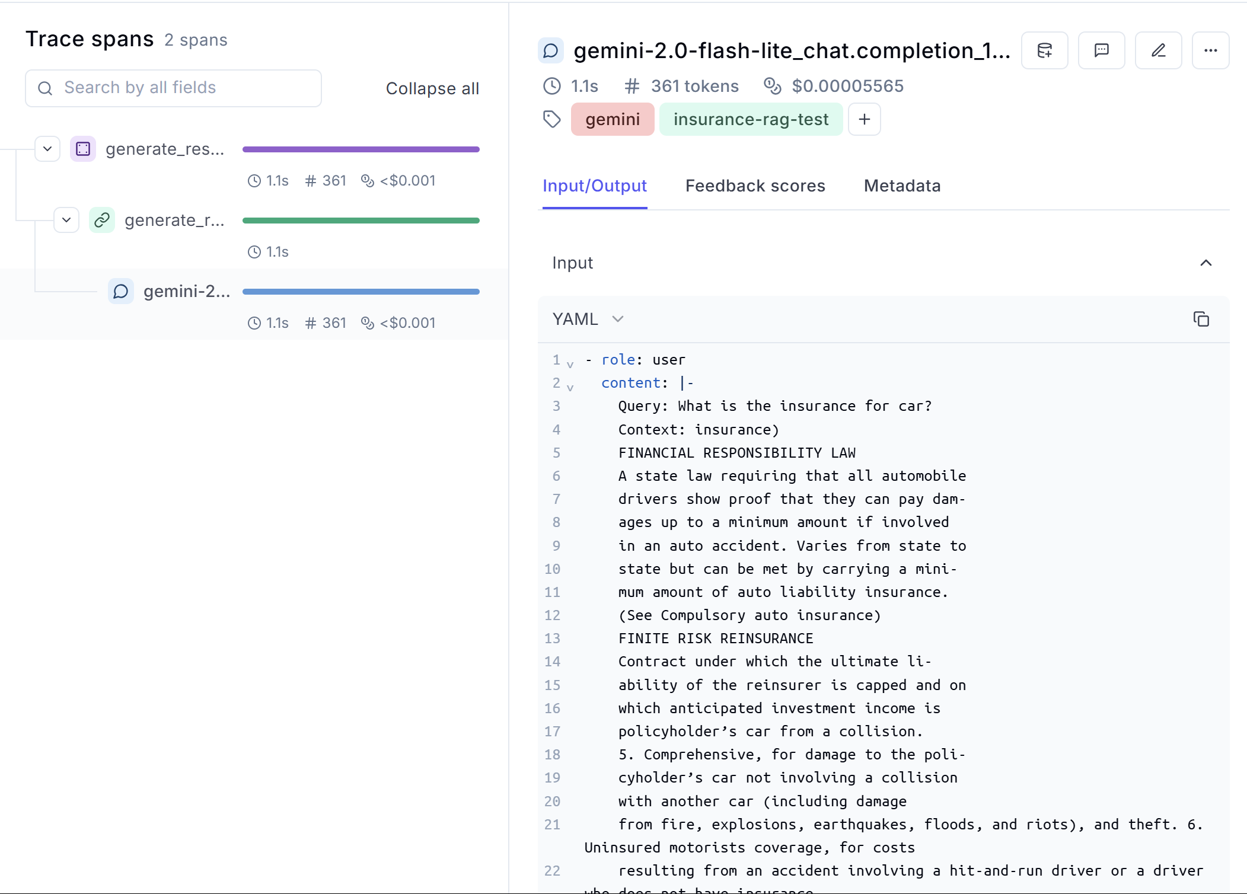This screenshot has height=894, width=1247.
Task: Open the more options ellipsis menu
Action: click(x=1211, y=51)
